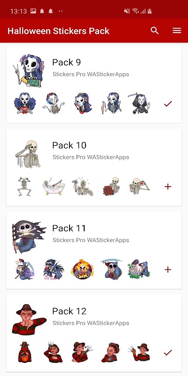Tap Pack 11 Stickers Pro WAStickerApps subtitle
Screen dimensions: 188x376
(x=91, y=240)
